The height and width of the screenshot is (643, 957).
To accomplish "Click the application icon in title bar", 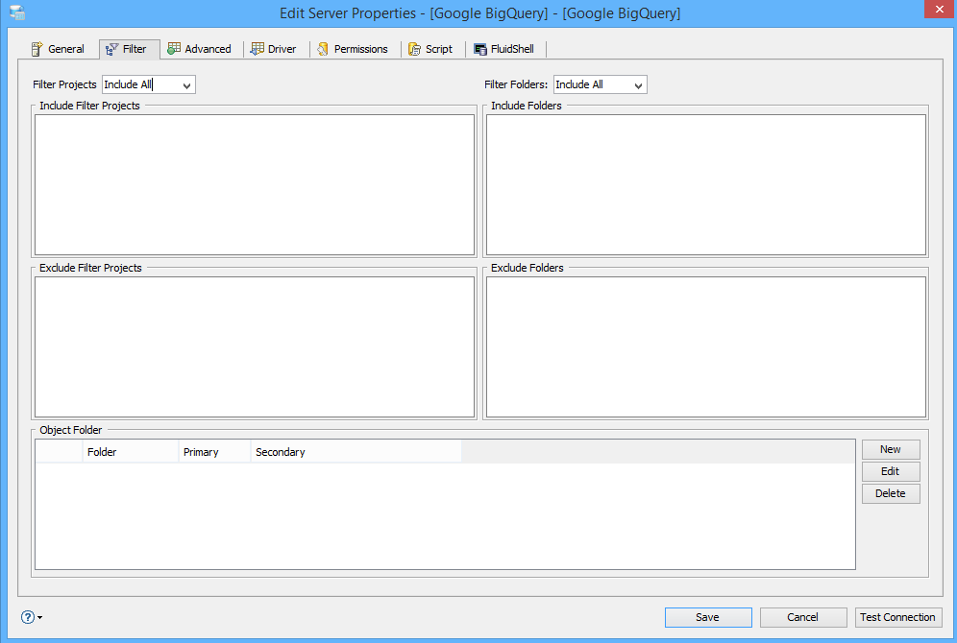I will [x=17, y=12].
